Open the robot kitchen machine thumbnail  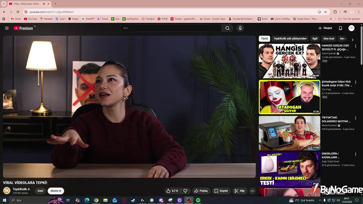coord(290,133)
